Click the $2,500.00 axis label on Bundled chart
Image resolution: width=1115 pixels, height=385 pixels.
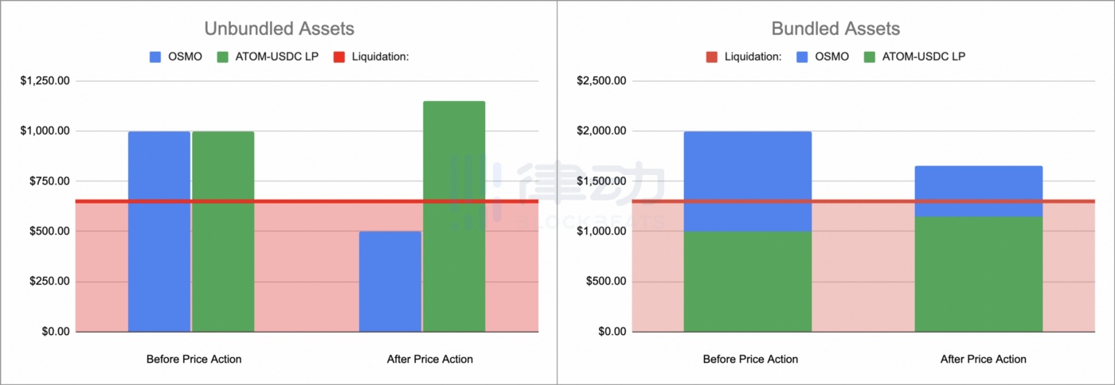pyautogui.click(x=600, y=80)
